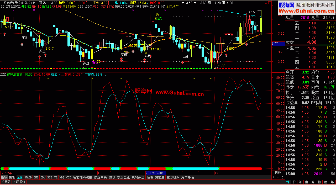336x185 pixels.
Task: Click the 最高 4.15 value
Action: (x=305, y=77)
